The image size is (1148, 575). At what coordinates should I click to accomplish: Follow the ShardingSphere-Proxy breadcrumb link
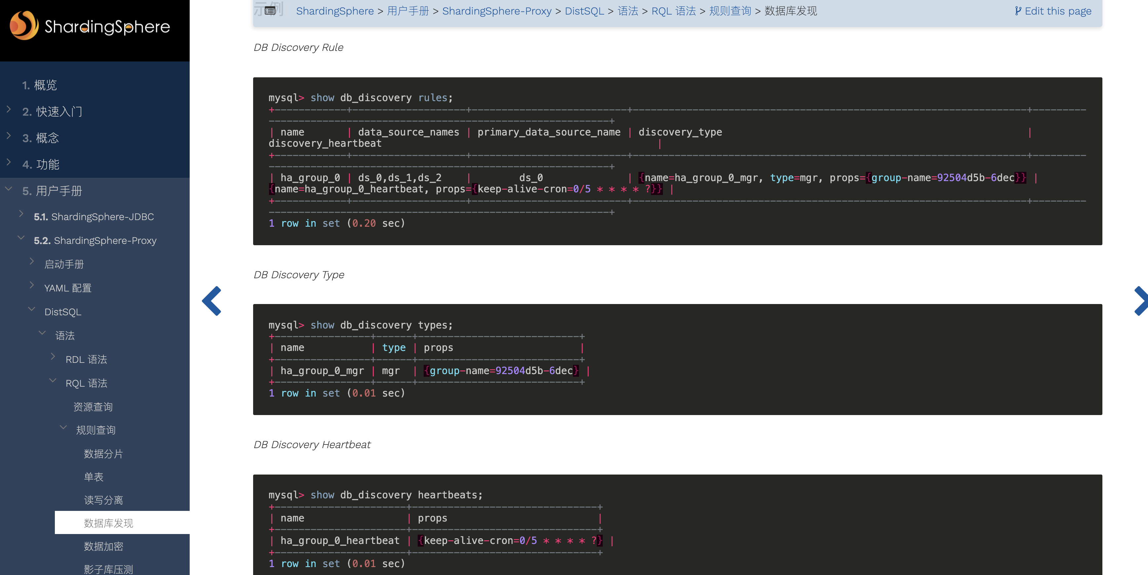click(x=497, y=11)
